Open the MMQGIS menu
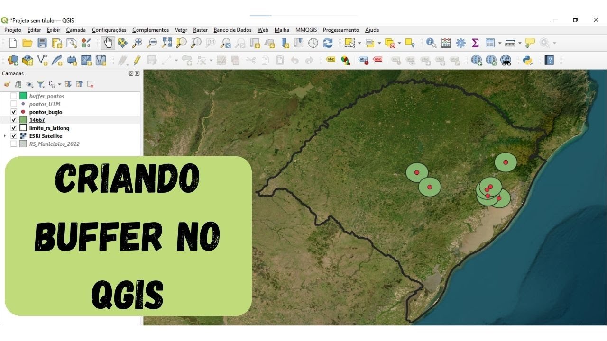607x341 pixels. [306, 30]
